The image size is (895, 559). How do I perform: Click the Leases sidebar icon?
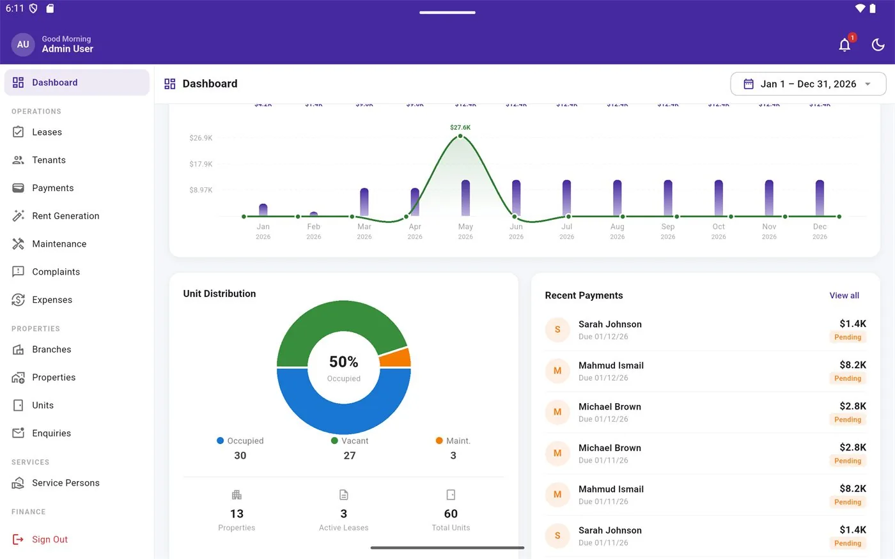point(19,132)
